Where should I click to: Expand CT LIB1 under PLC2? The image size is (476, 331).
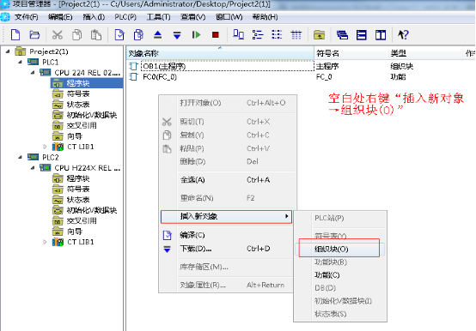[45, 242]
